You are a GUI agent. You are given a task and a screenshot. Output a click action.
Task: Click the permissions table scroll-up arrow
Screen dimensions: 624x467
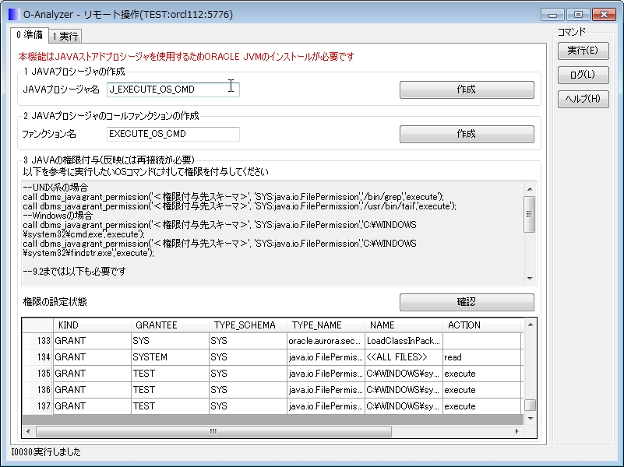point(531,325)
